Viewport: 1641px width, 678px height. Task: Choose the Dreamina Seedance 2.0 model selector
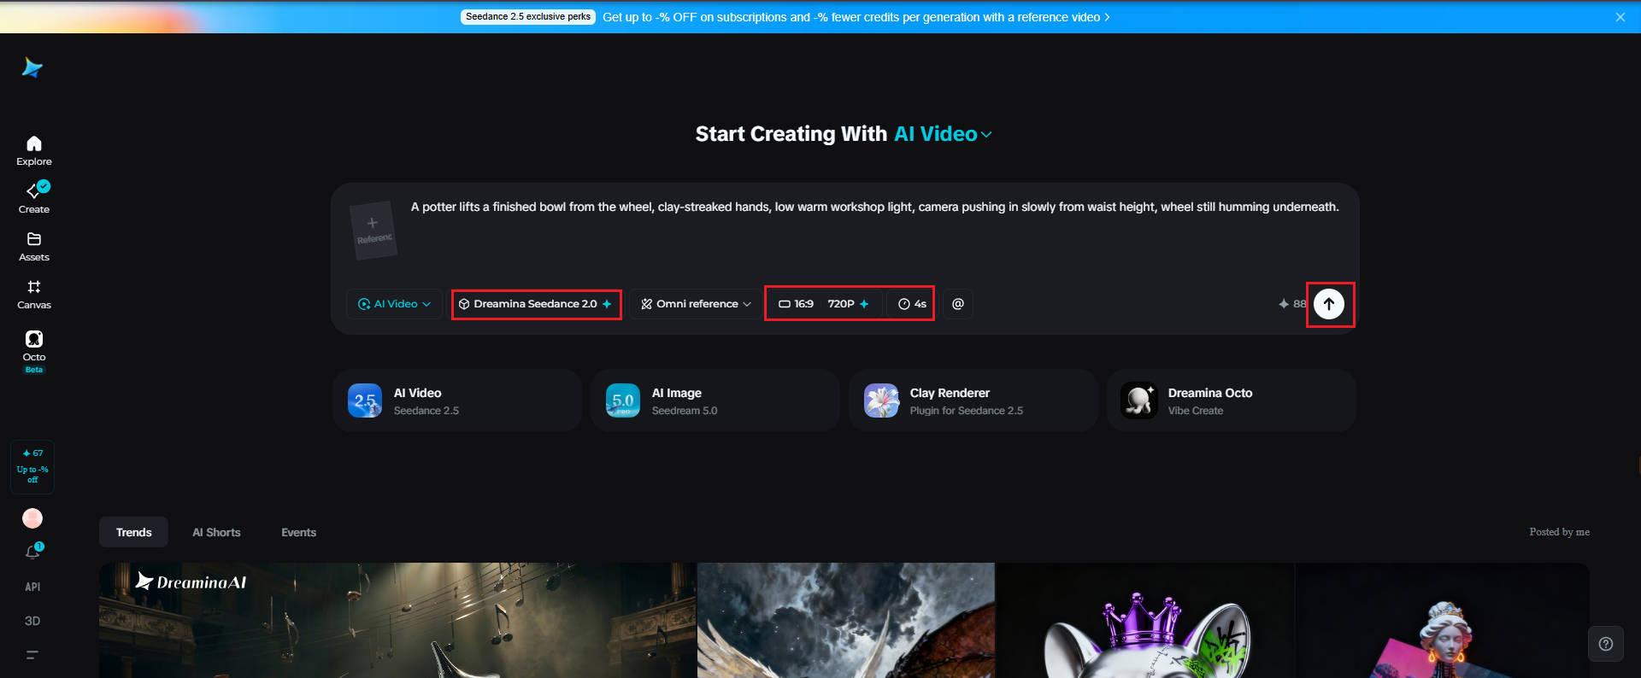(x=536, y=304)
